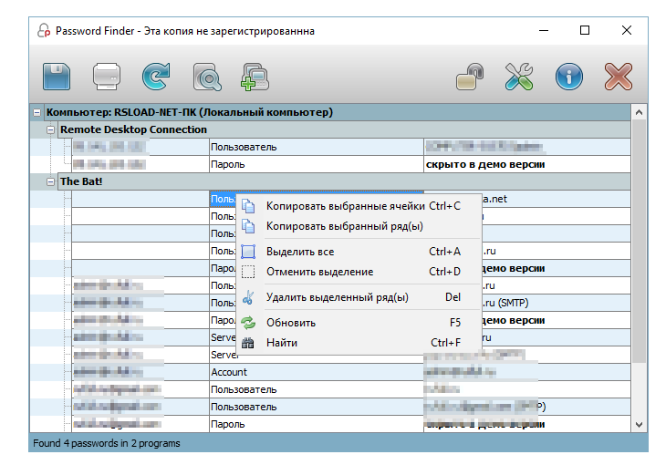Choose Копировать выбранные ячейки
666x465 pixels.
359,206
